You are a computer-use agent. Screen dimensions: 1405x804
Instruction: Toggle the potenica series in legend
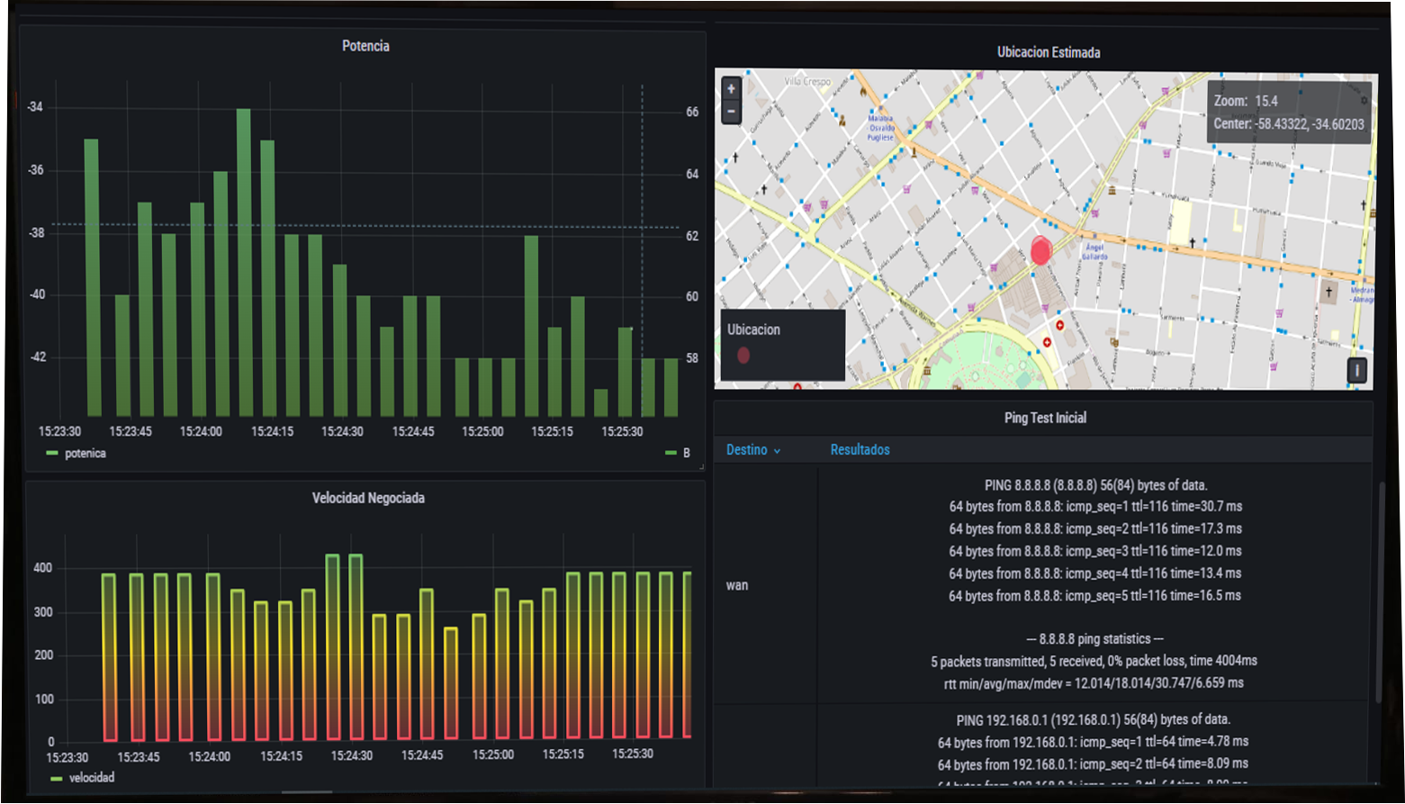[x=85, y=454]
